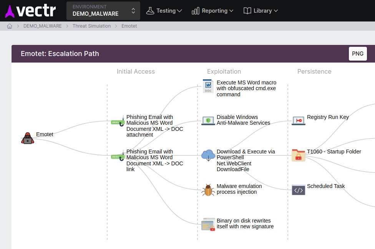Select the DOC link phishing email icon
This screenshot has height=249, width=375.
point(118,157)
